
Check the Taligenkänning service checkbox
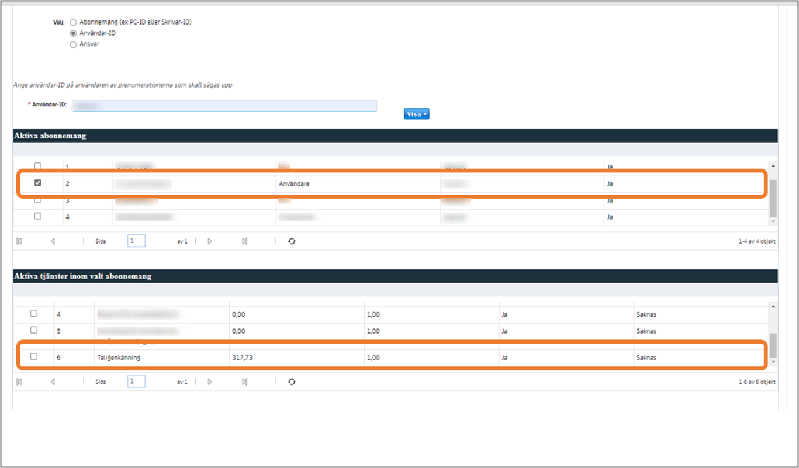33,356
